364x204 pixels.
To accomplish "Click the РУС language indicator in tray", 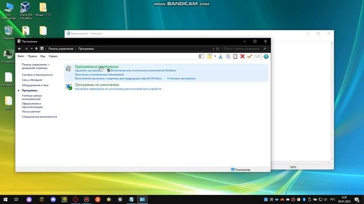I will [x=333, y=199].
